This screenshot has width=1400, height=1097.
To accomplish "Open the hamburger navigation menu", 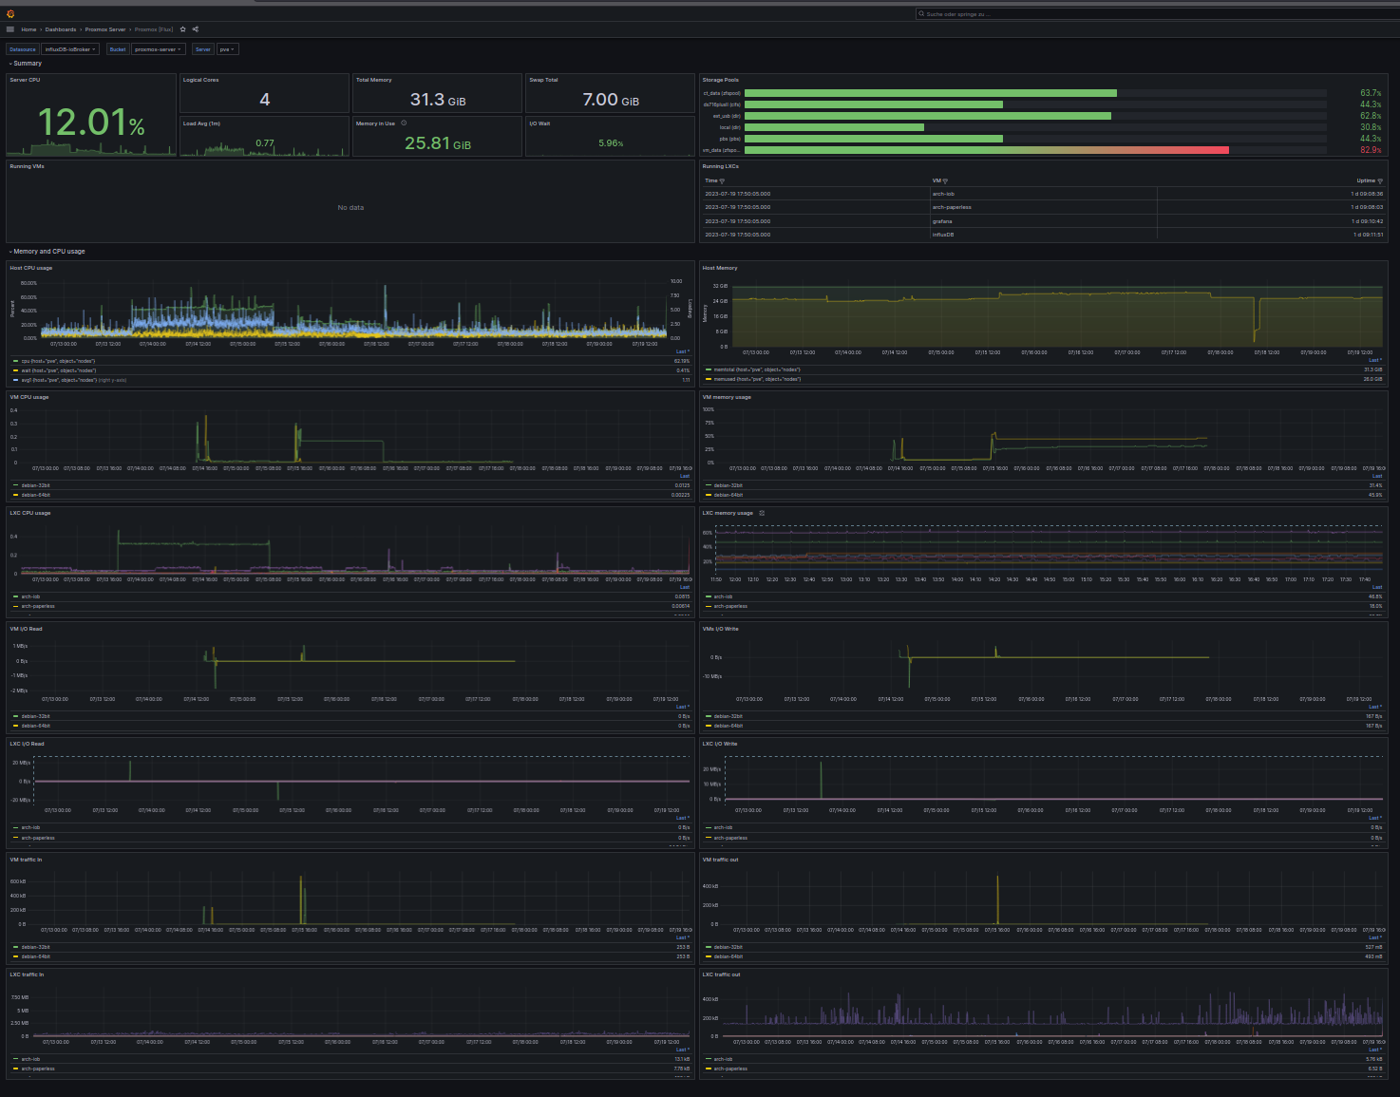I will pos(10,29).
